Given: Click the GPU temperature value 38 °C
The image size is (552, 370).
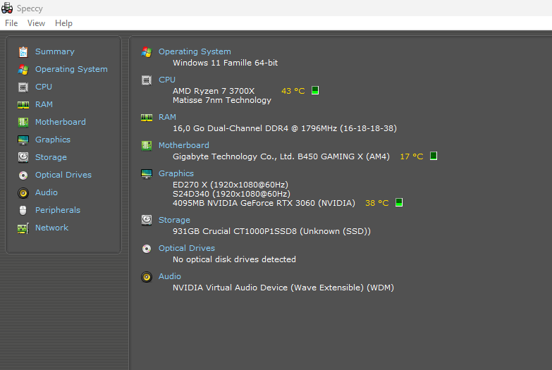Looking at the screenshot, I should click(x=377, y=203).
